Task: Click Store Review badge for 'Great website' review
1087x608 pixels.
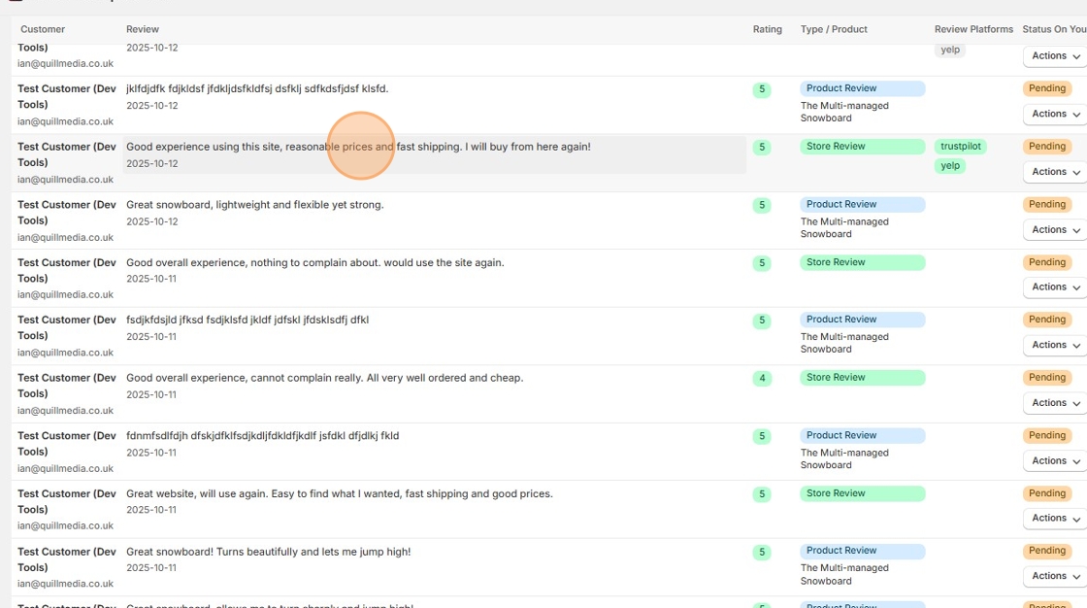Action: coord(863,493)
